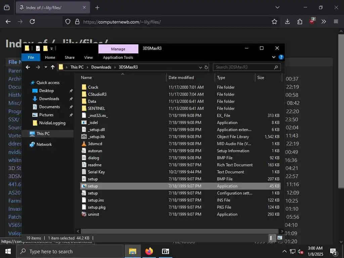This screenshot has width=344, height=258.
Task: Select the setup.ins file
Action: point(96,200)
